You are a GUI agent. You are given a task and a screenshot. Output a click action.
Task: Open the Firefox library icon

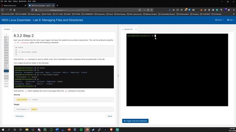[174, 10]
